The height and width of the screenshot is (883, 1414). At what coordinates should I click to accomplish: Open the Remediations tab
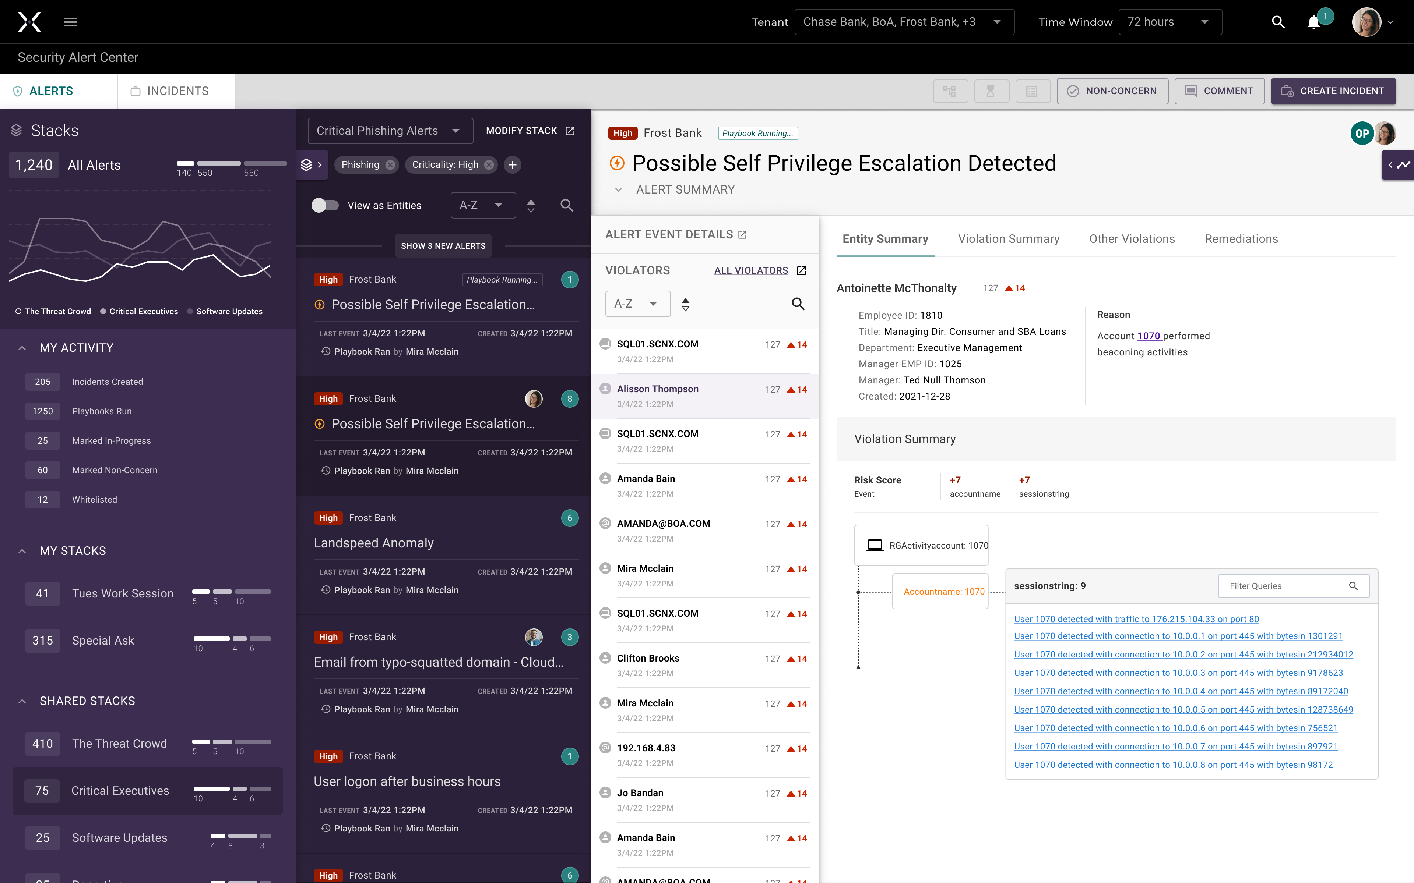pos(1241,239)
